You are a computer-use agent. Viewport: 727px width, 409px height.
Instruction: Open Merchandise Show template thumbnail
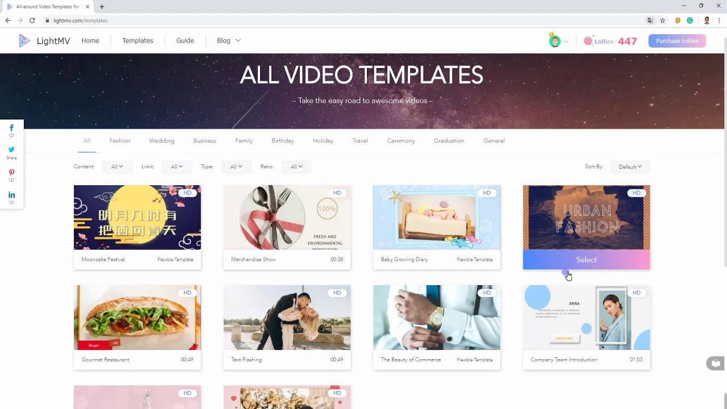(x=287, y=218)
